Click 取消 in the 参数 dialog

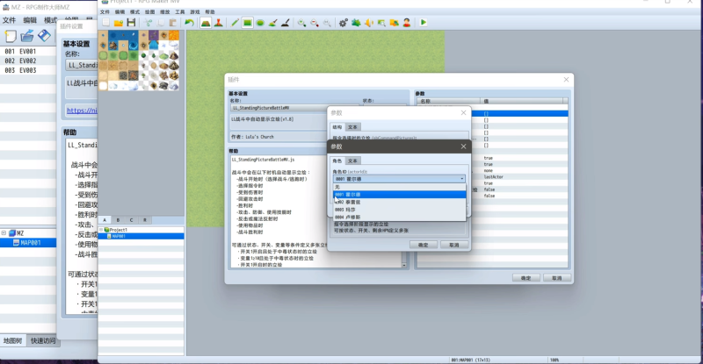(x=454, y=245)
